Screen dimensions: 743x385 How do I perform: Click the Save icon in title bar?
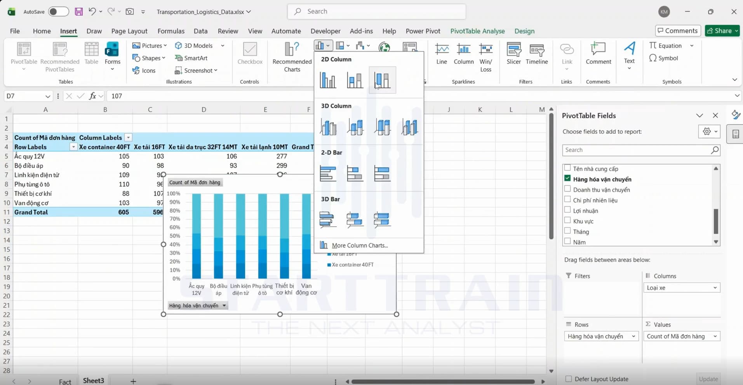tap(79, 12)
